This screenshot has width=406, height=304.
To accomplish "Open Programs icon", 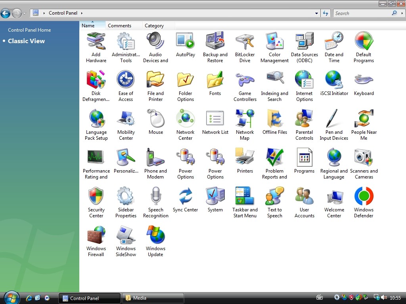I will click(304, 157).
